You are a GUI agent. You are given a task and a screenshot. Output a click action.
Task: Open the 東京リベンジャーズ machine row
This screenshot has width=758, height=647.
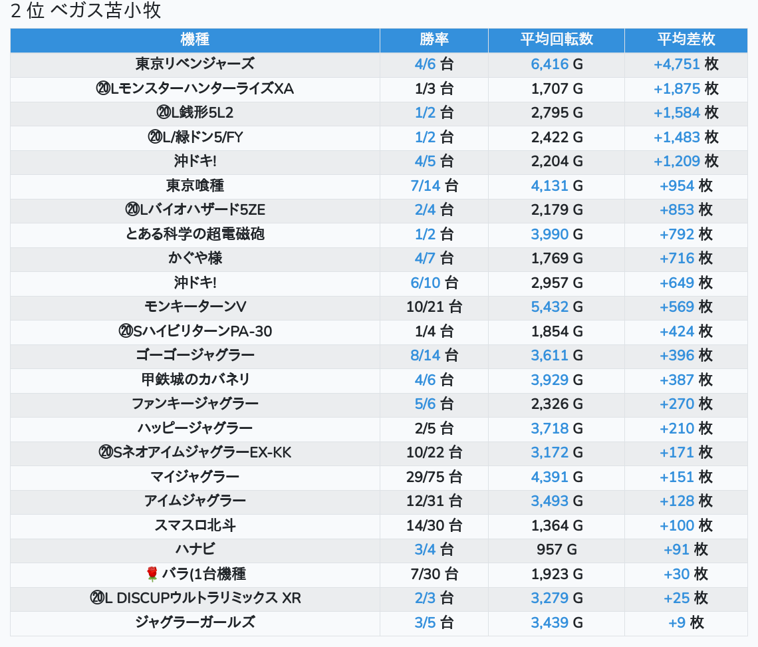[x=195, y=65]
